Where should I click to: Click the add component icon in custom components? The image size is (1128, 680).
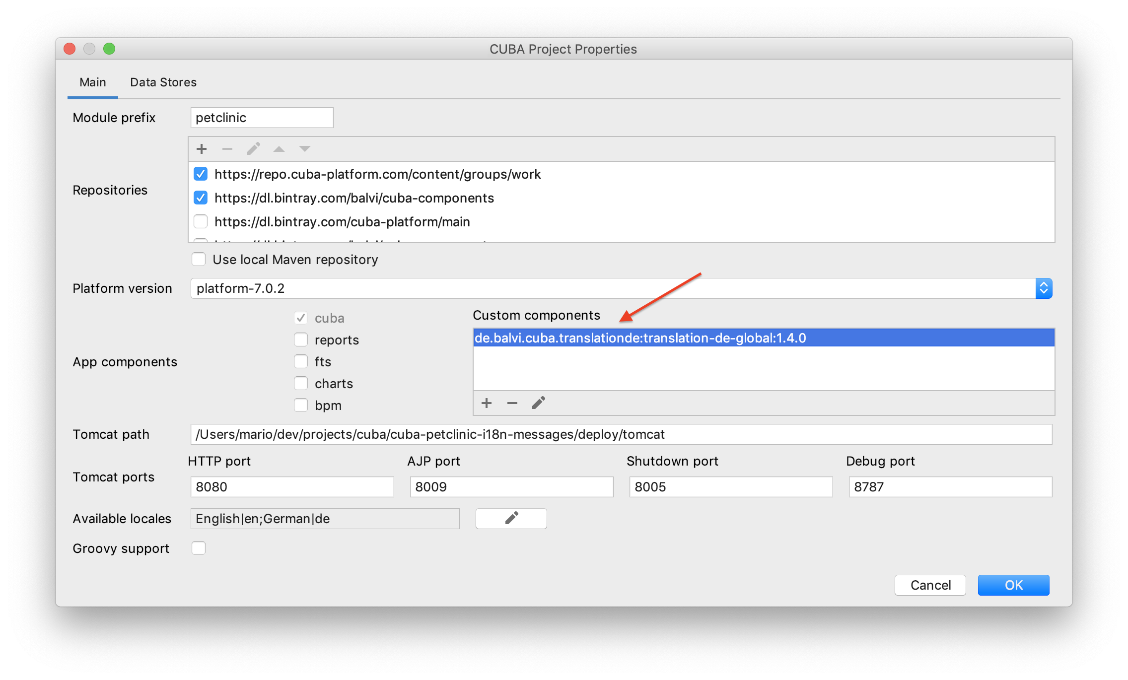pos(487,404)
